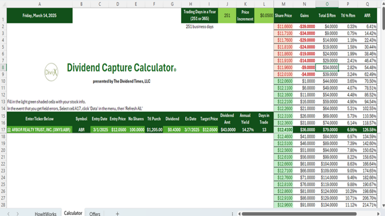Click the symbol ABR cell

pos(81,130)
